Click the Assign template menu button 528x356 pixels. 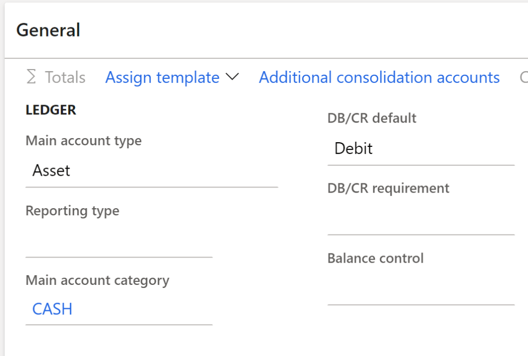pos(162,77)
